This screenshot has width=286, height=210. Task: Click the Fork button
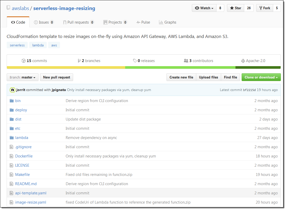tap(265, 8)
